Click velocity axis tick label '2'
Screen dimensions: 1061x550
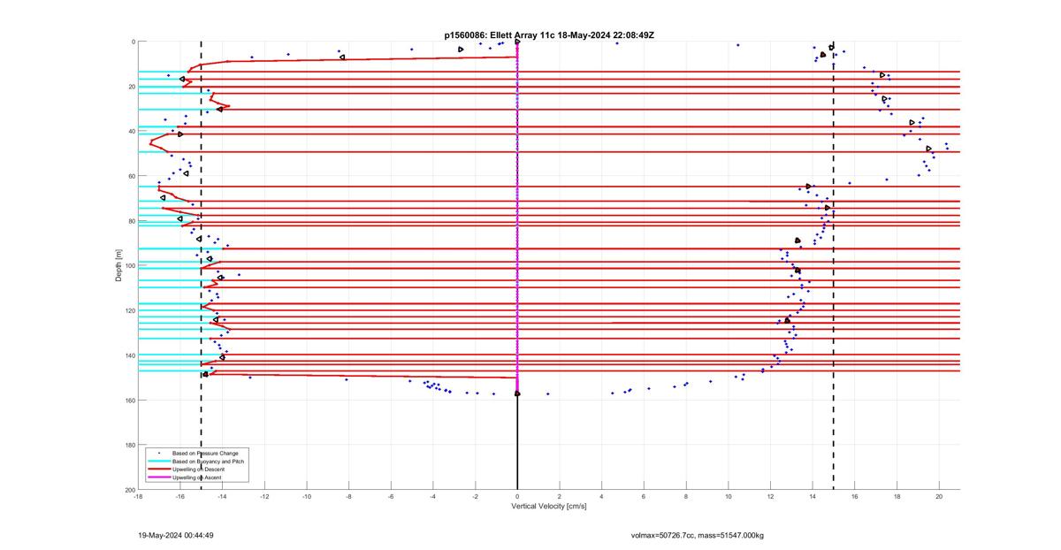coord(560,496)
